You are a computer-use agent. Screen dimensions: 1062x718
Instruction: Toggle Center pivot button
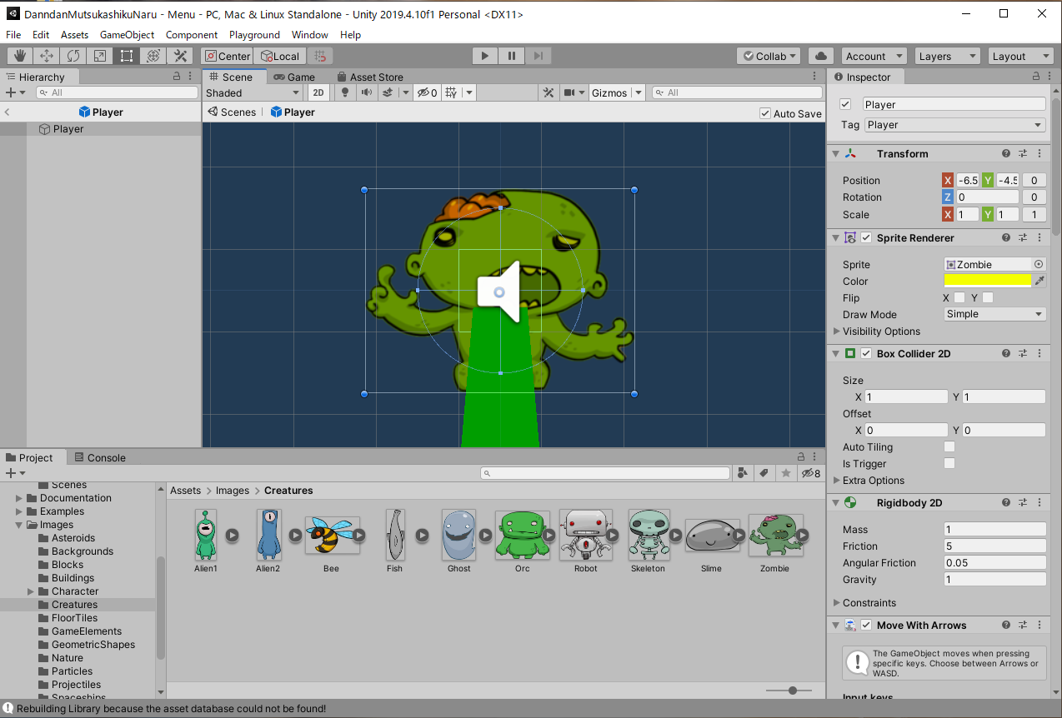[x=227, y=56]
